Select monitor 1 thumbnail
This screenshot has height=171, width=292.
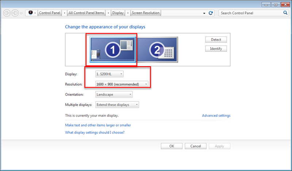point(113,50)
